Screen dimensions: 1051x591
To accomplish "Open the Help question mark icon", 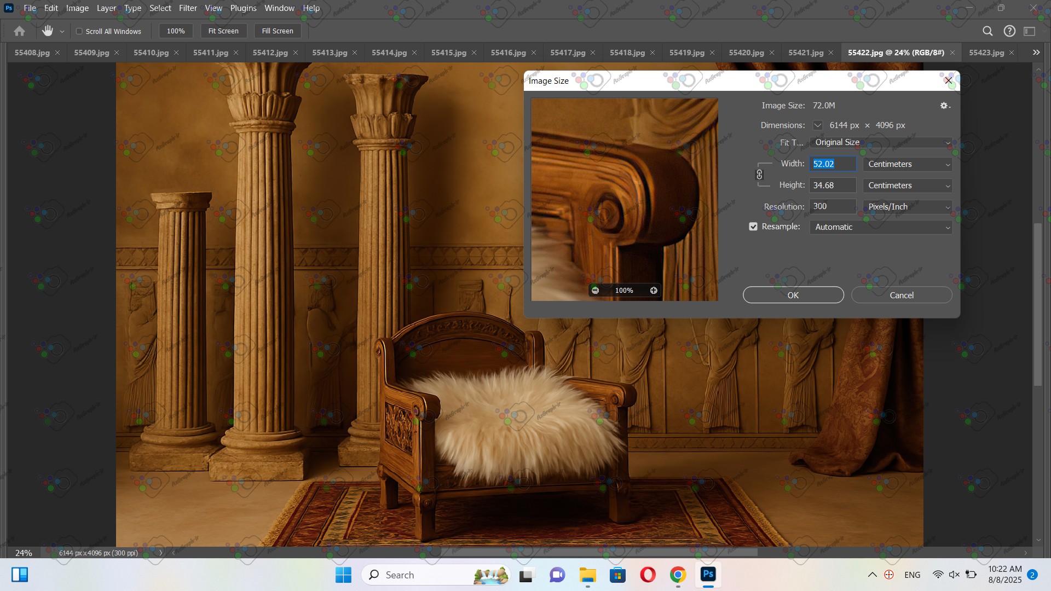I will tap(1009, 31).
